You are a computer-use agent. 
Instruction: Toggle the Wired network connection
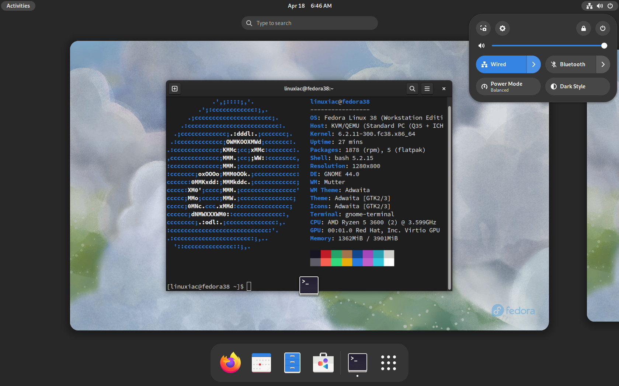tap(501, 64)
